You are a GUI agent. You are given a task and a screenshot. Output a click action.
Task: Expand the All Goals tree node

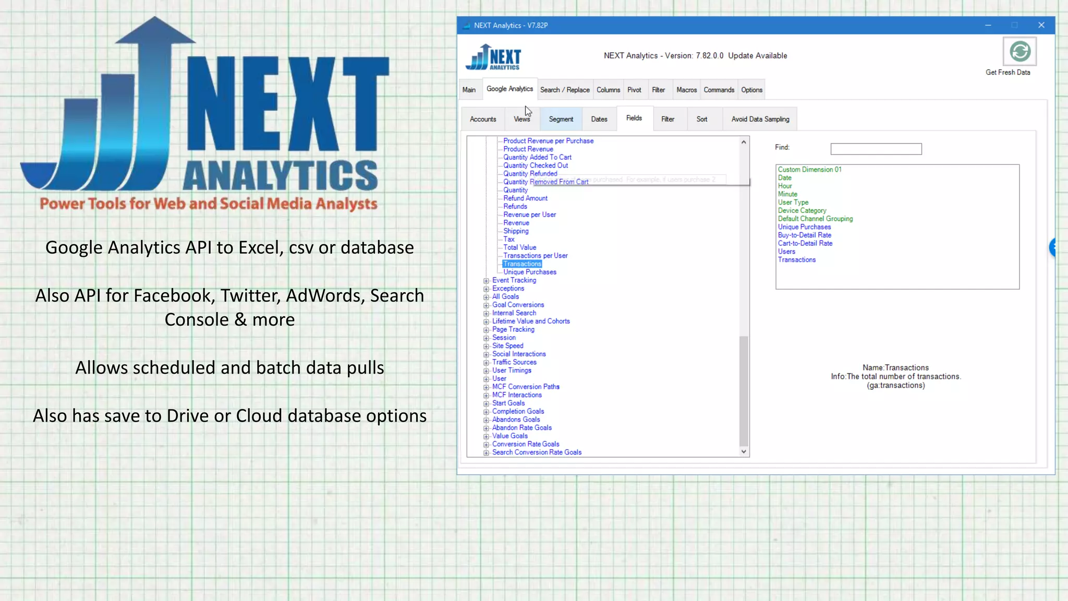(x=486, y=297)
